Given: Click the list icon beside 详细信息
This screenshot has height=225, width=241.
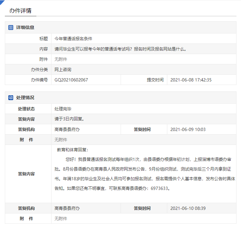Looking at the screenshot, I should (x=11, y=27).
